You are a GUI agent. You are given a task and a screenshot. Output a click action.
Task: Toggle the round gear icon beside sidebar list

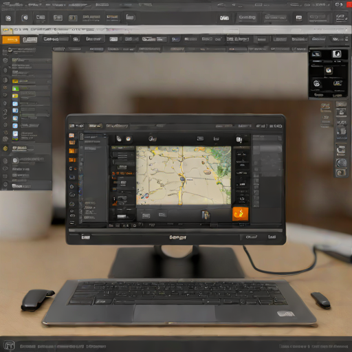click(5, 60)
